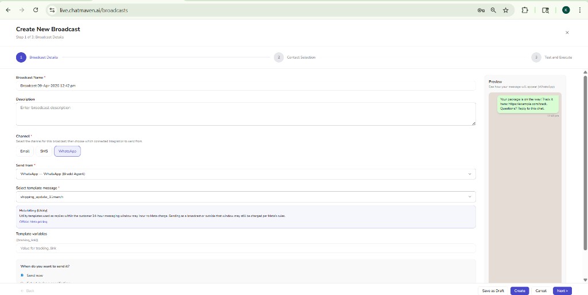
Task: Go to step 1 Broadcast Details
Action: 37,57
